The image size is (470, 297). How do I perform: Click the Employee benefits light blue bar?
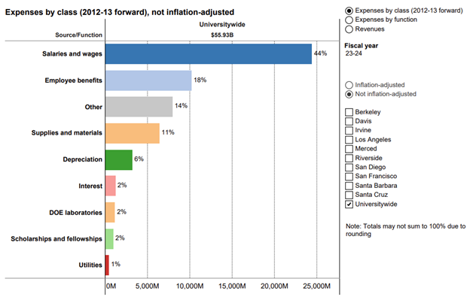click(148, 80)
